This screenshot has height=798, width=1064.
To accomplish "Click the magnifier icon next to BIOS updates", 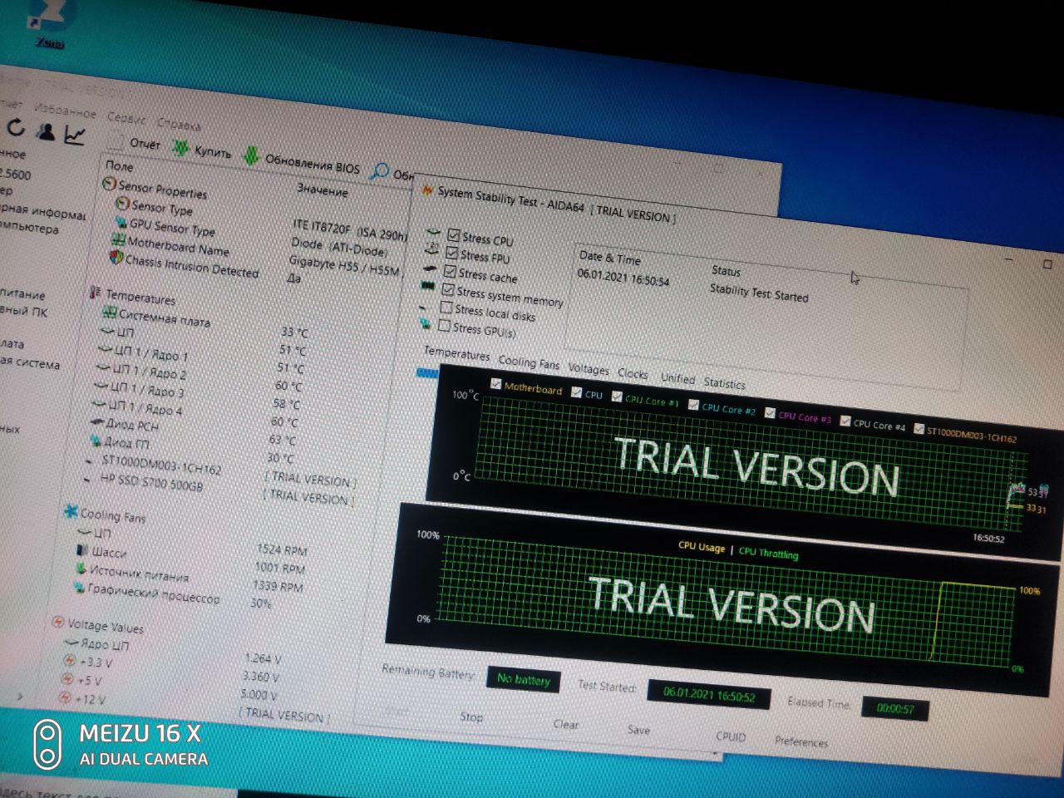I will point(379,171).
